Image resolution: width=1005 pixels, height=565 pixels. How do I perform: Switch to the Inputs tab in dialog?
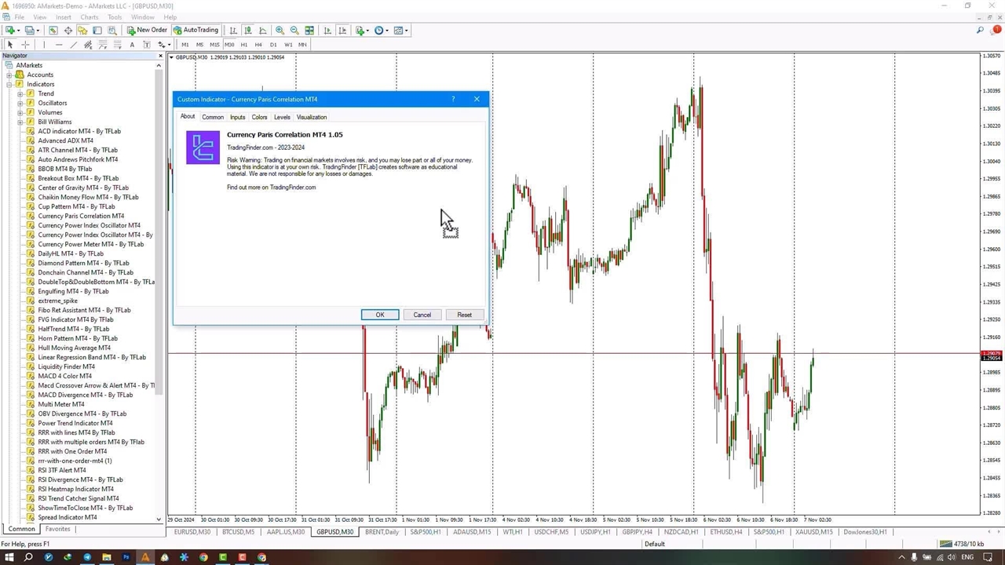point(237,117)
